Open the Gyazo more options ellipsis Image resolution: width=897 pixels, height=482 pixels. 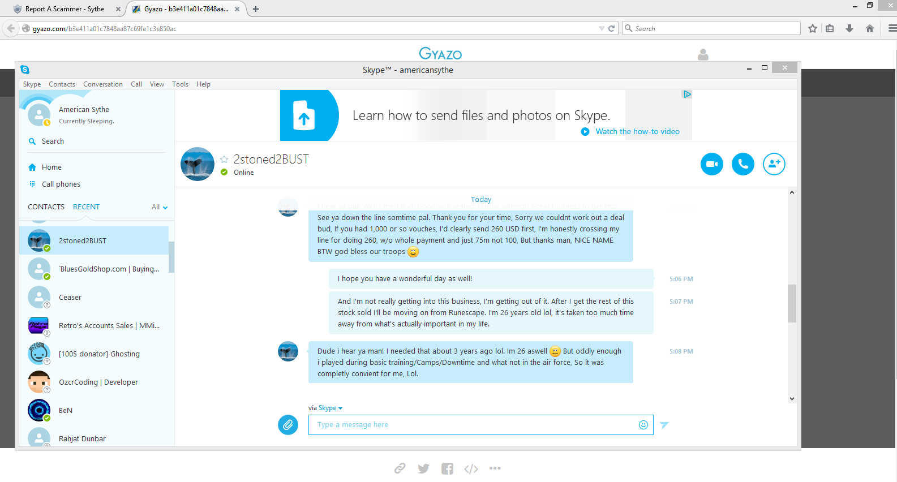click(x=495, y=468)
